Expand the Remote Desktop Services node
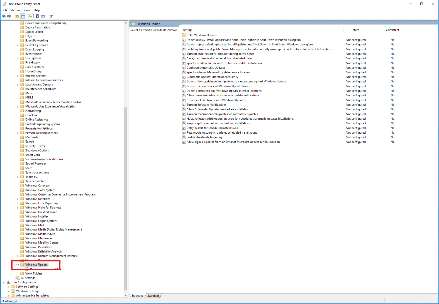 (x=18, y=132)
